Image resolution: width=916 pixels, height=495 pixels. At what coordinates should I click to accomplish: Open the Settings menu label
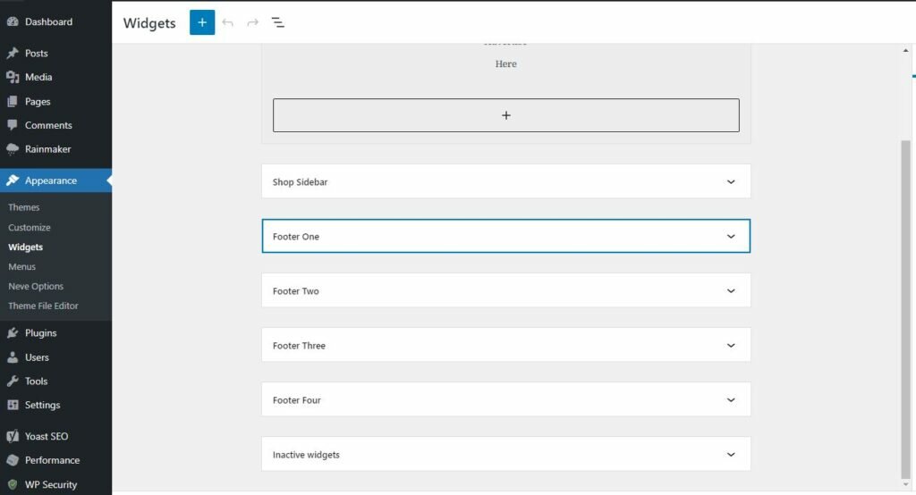pyautogui.click(x=43, y=405)
